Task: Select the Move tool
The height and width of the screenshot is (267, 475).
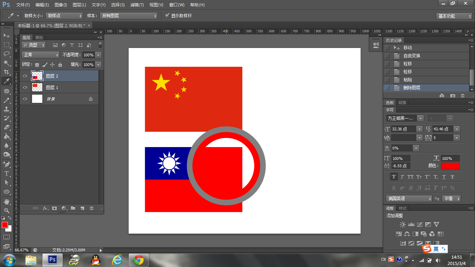Action: 6,35
